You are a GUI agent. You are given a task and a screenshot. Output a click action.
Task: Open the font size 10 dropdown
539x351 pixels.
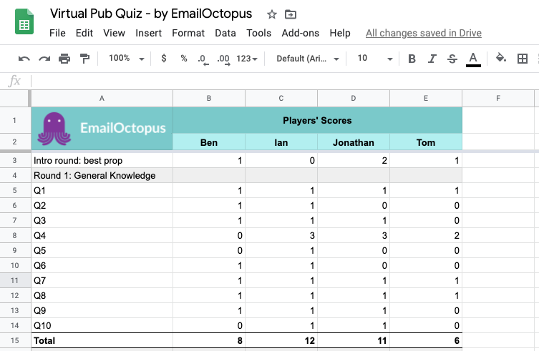tap(374, 59)
